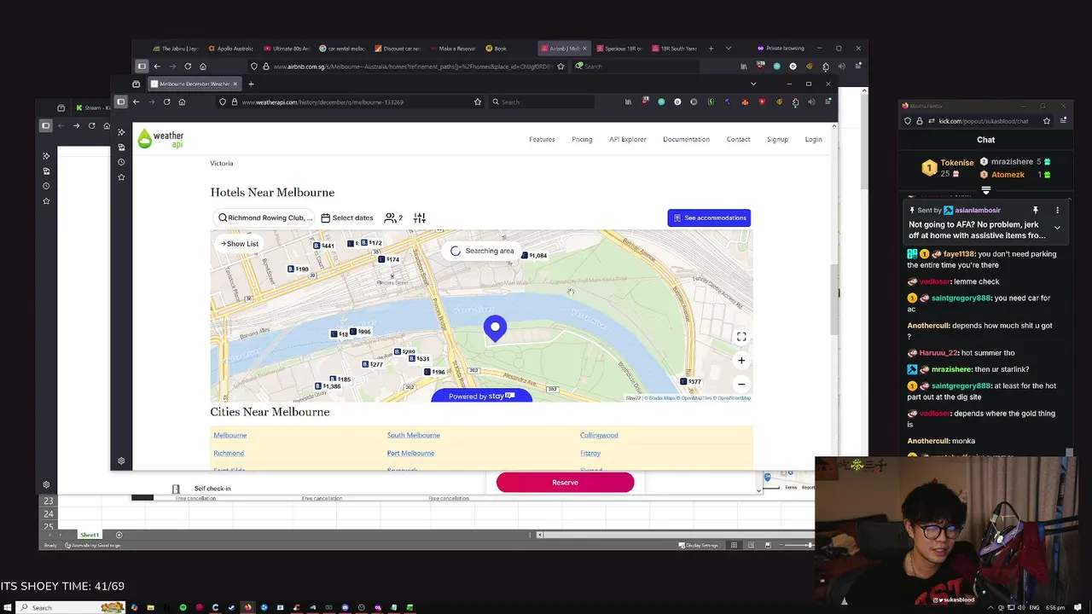Switch to Make a Reservation tab
Viewport: 1092px width, 614px height.
click(x=453, y=49)
